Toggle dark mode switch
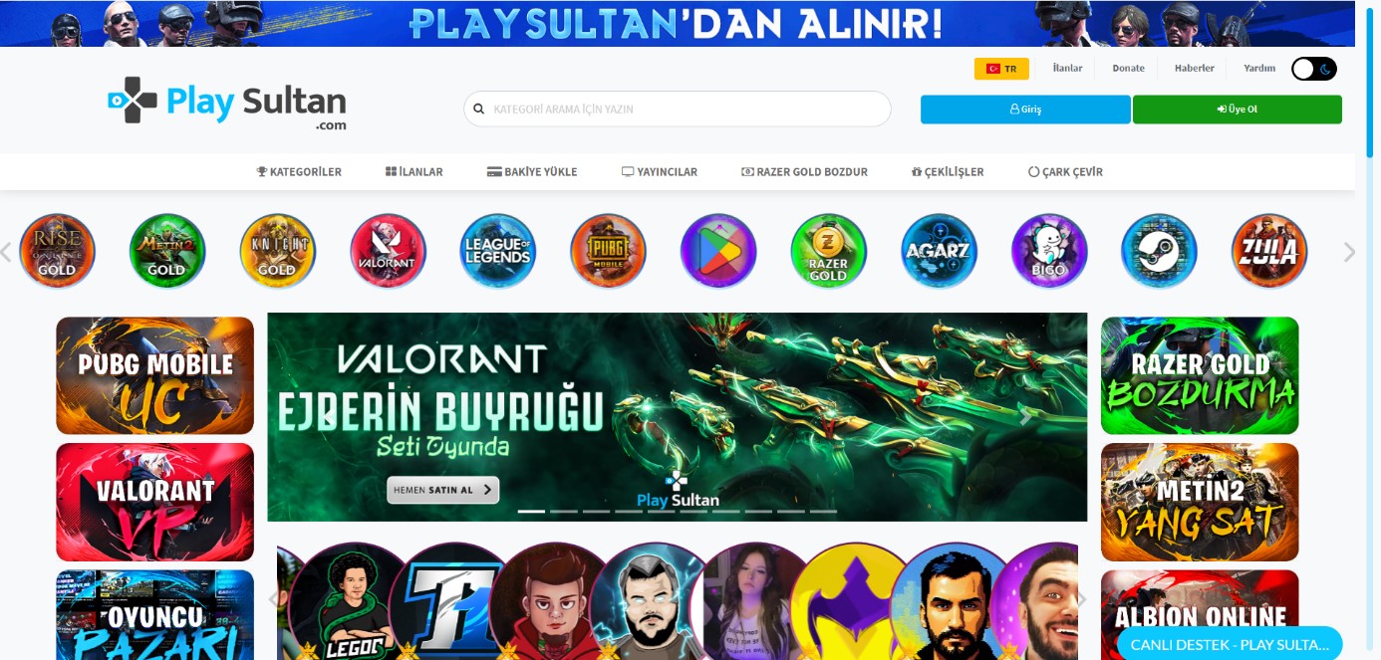The height and width of the screenshot is (660, 1381). tap(1313, 69)
